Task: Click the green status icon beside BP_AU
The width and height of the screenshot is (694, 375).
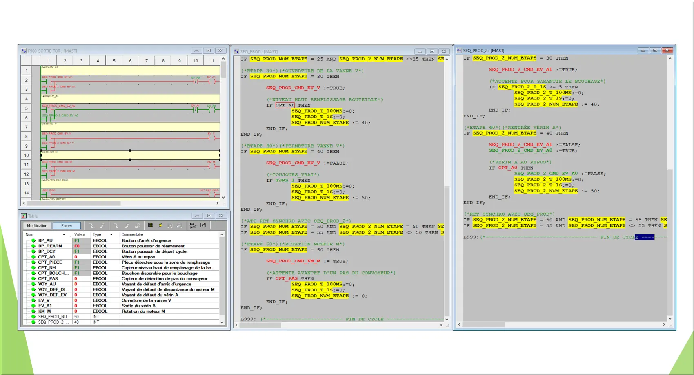Action: 33,240
